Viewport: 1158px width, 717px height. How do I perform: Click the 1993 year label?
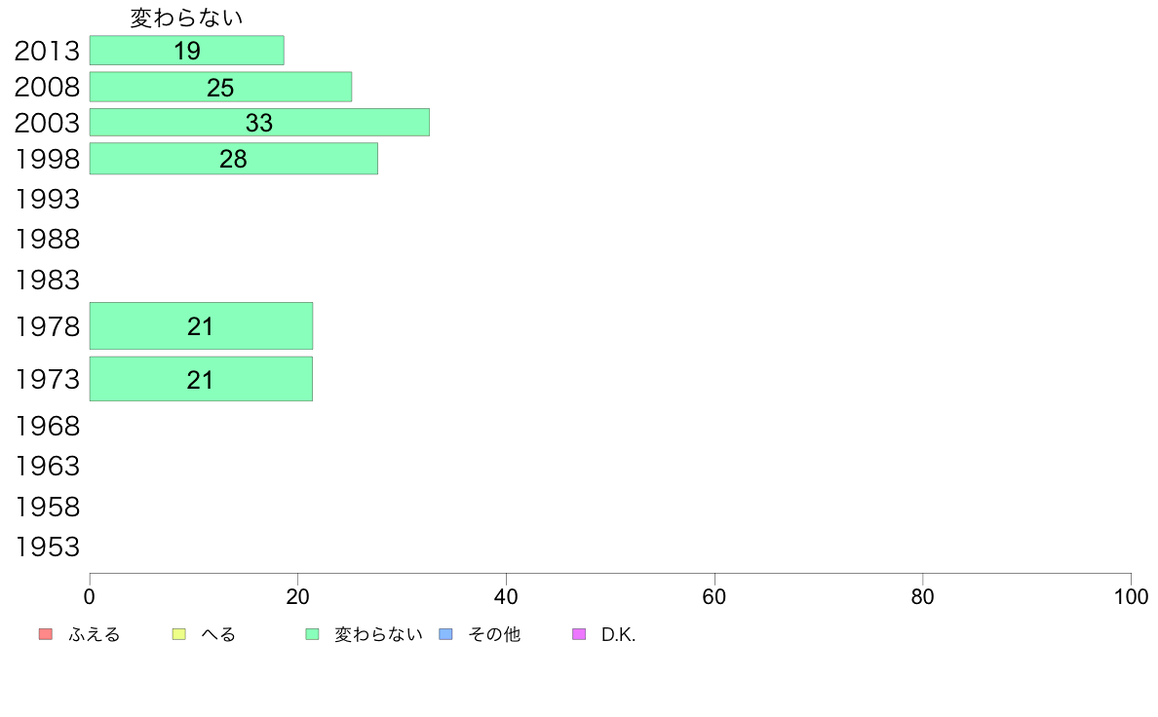click(47, 200)
